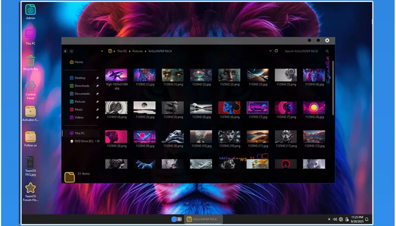396x226 pixels.
Task: Expand the address bar history dropdown
Action: [x=270, y=51]
